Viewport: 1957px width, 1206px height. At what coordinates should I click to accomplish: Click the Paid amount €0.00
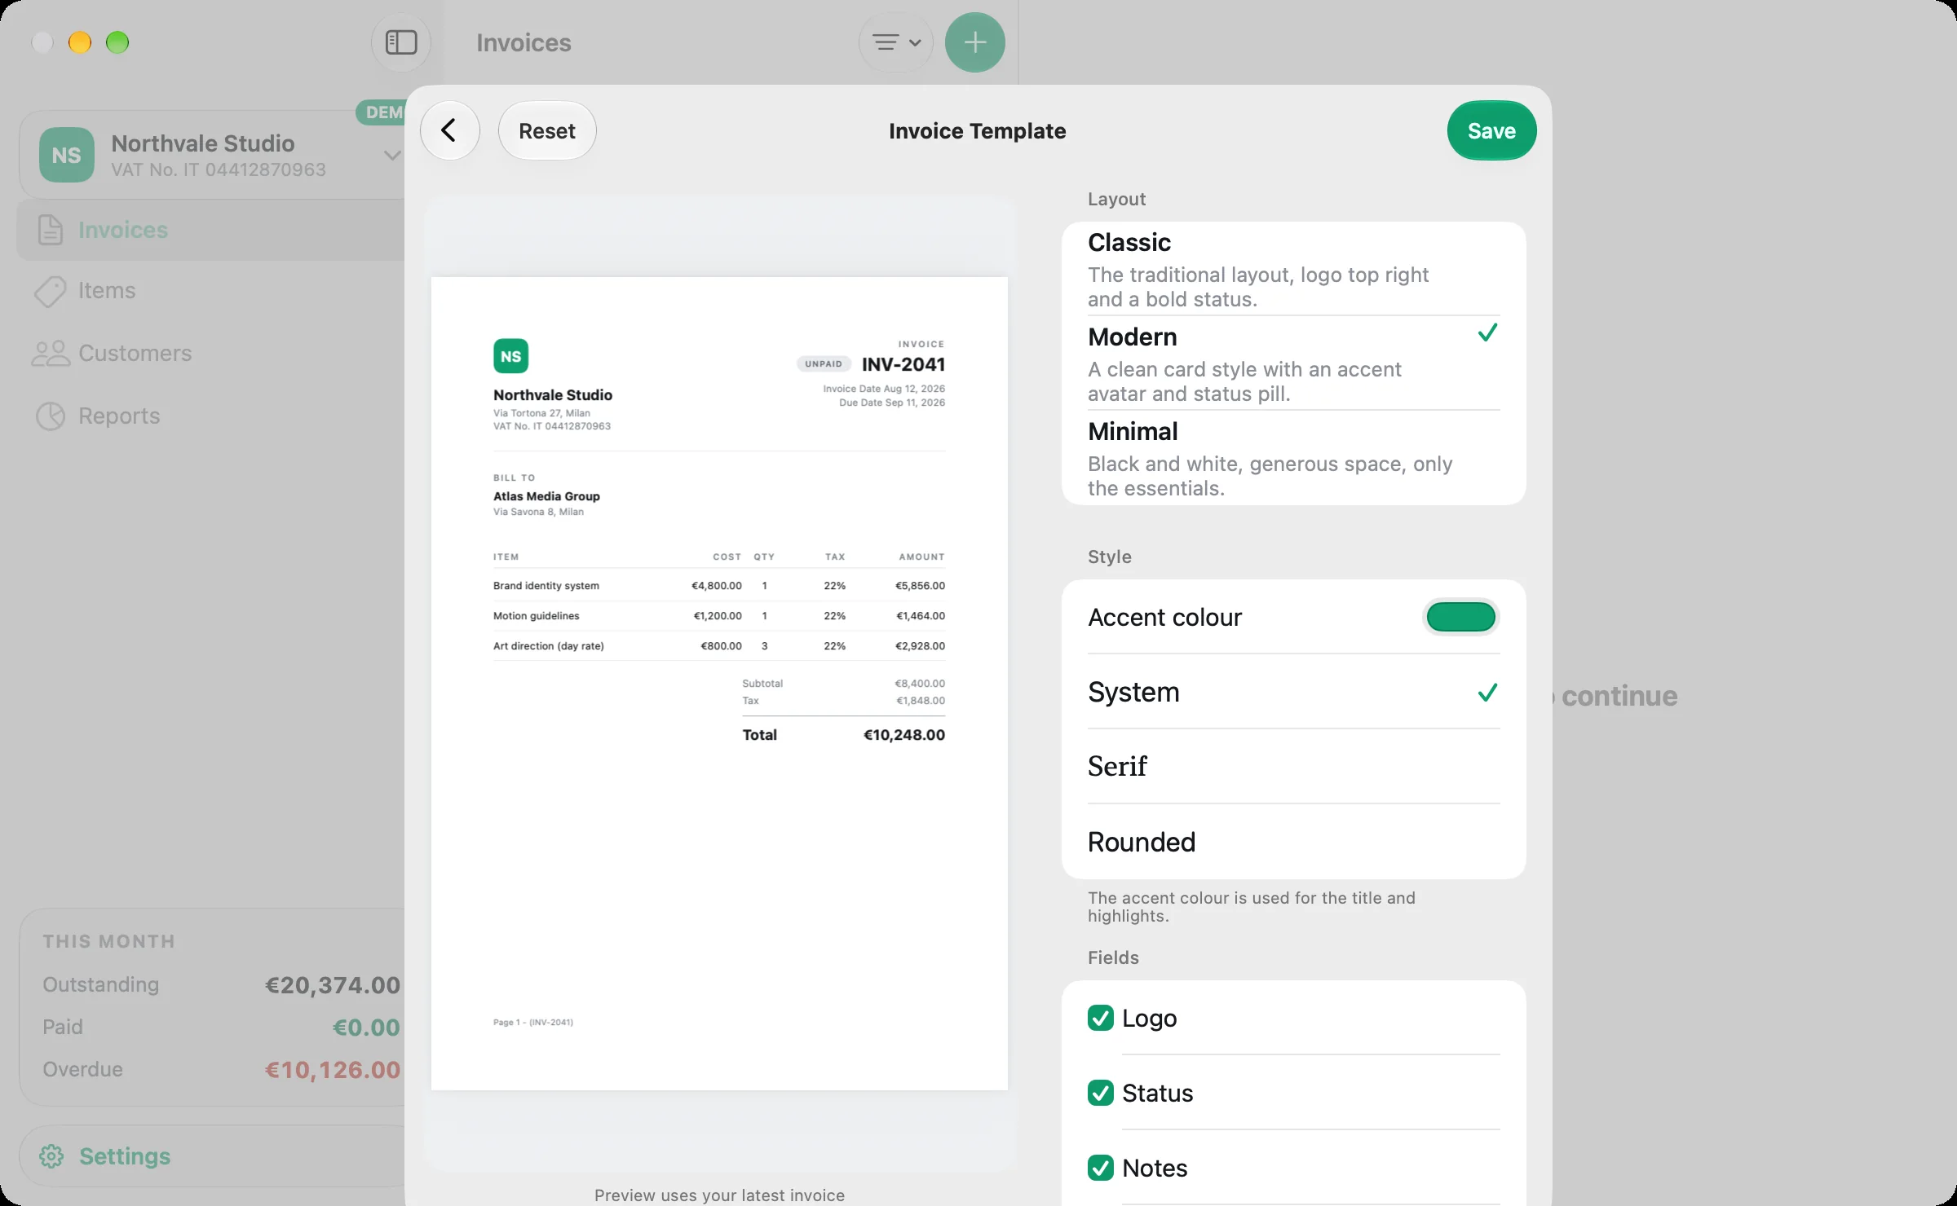click(366, 1028)
